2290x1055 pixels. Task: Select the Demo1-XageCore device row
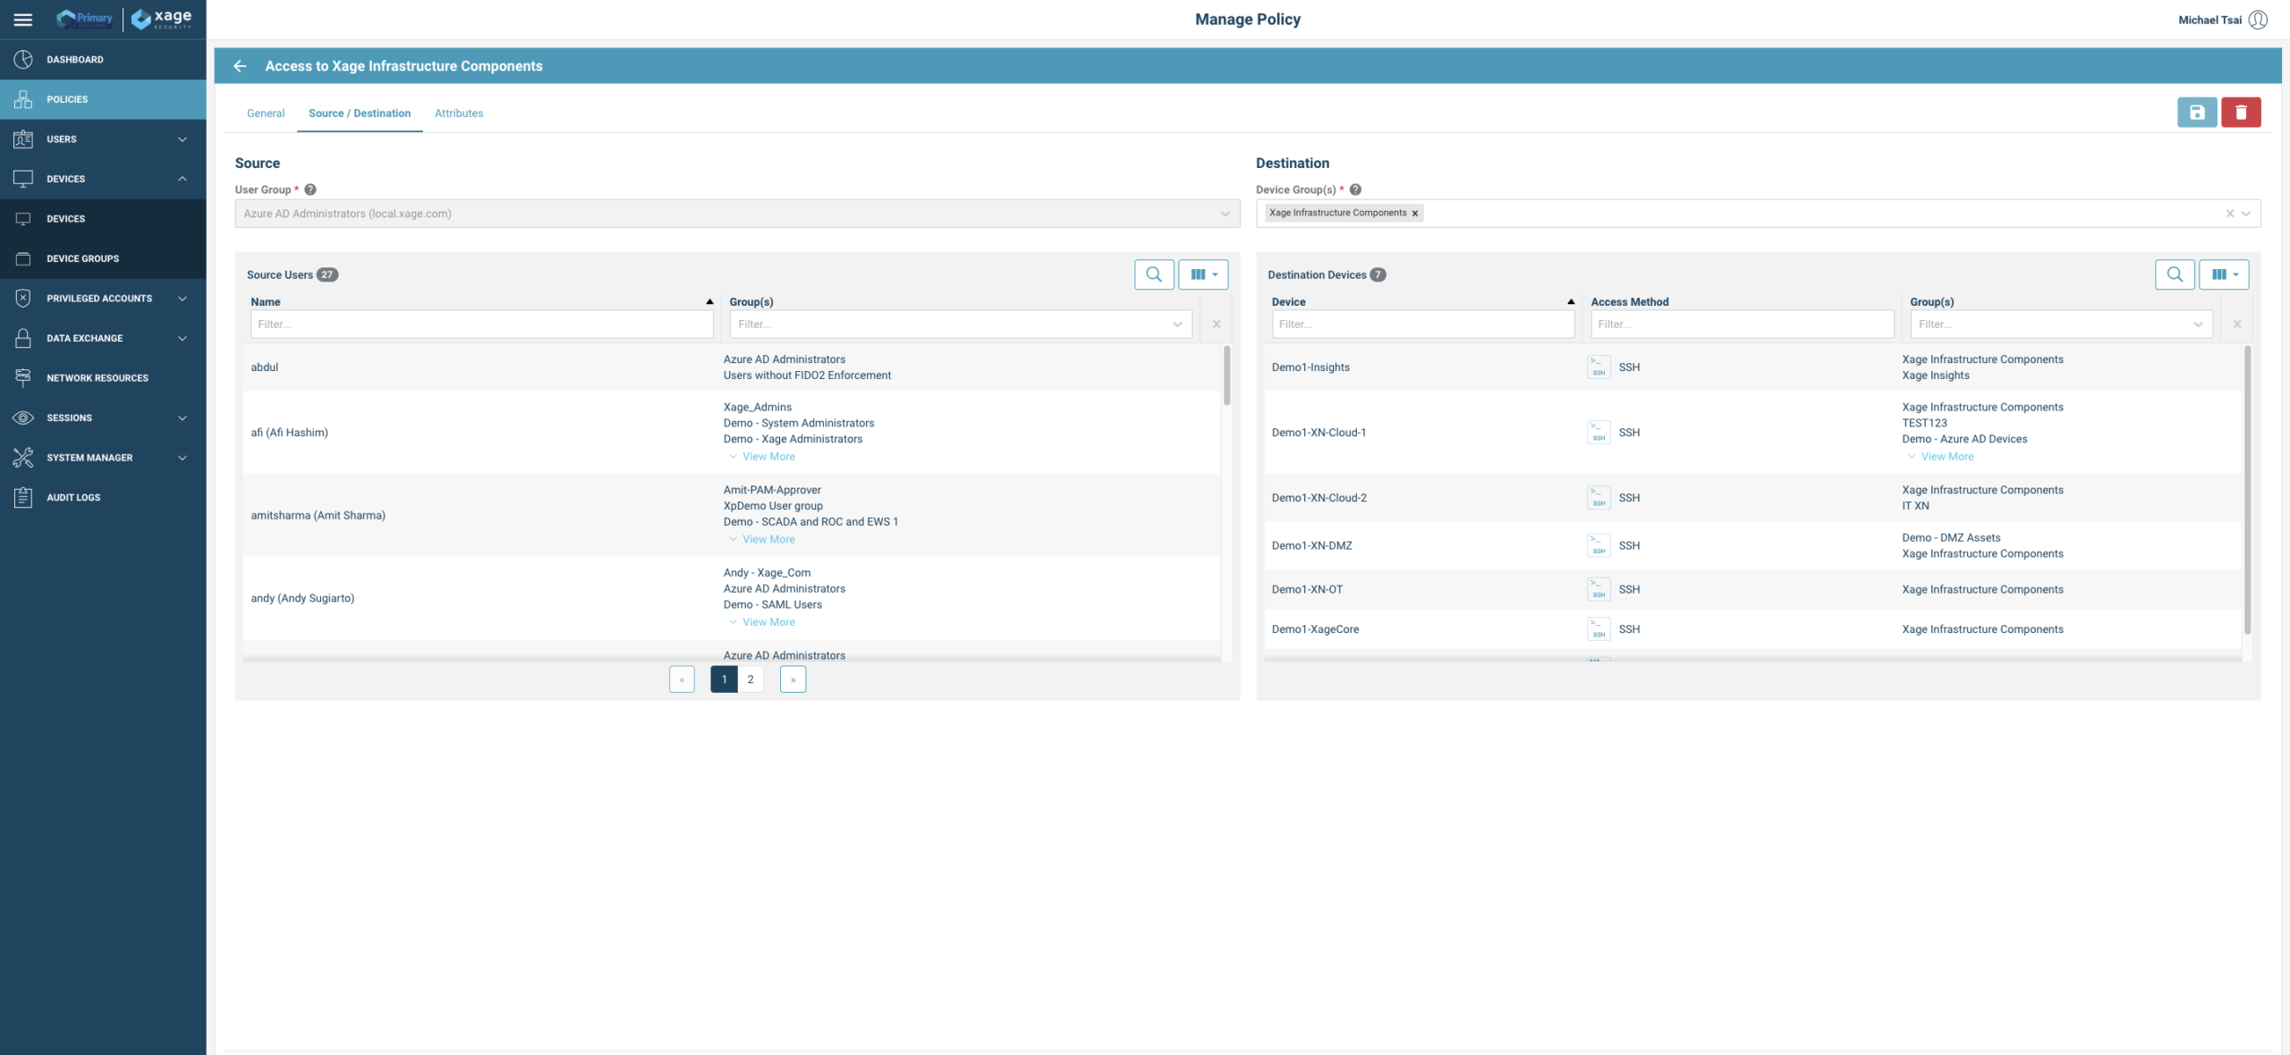[1752, 629]
